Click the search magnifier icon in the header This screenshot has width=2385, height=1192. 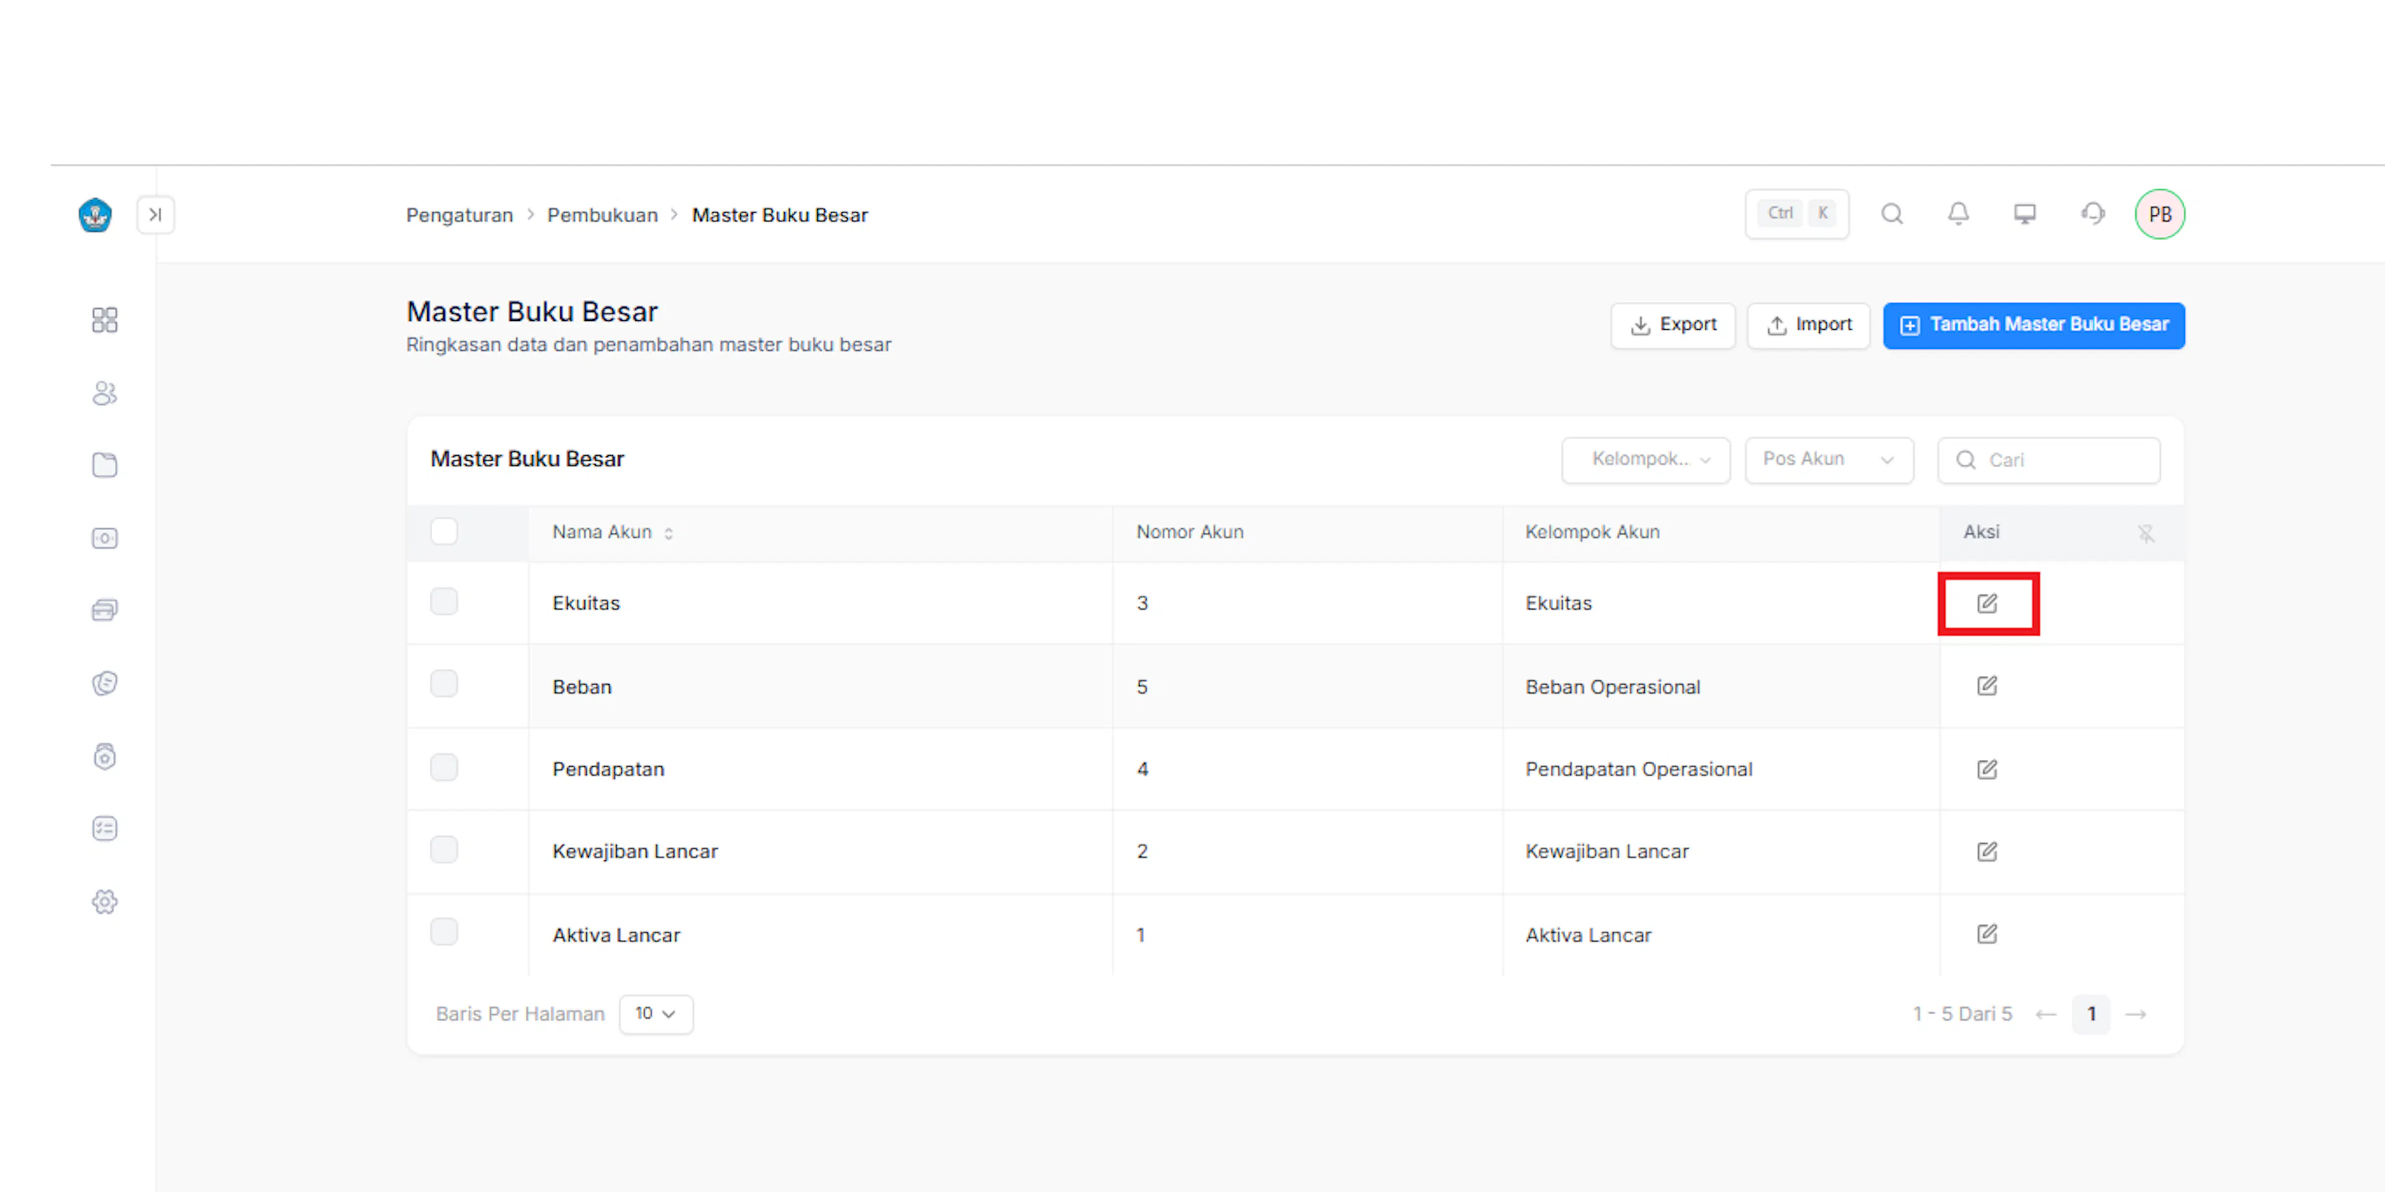(1892, 214)
